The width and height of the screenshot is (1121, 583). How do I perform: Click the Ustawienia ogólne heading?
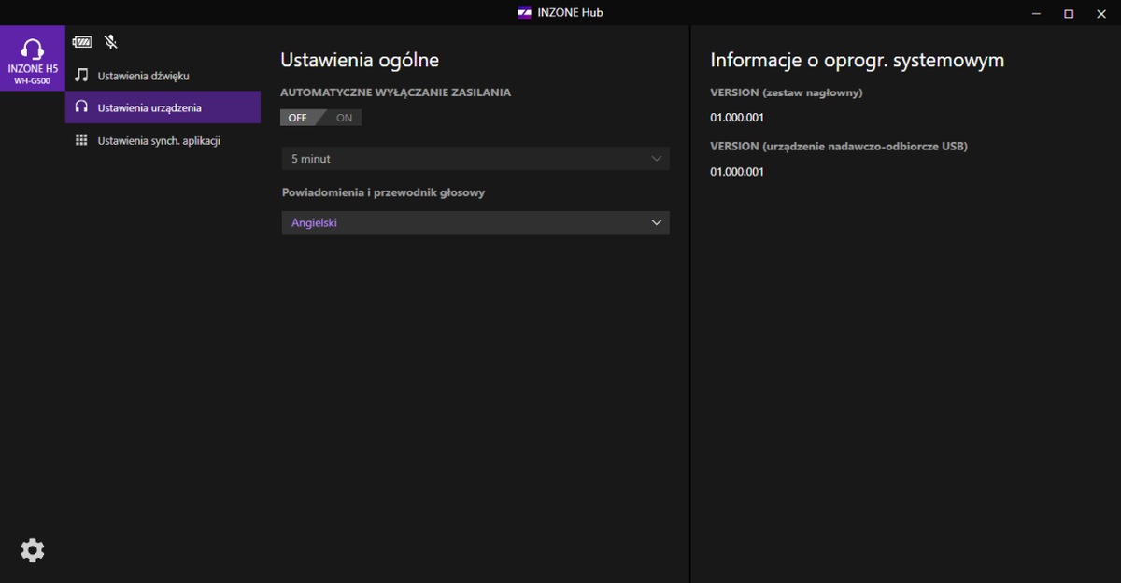click(360, 60)
